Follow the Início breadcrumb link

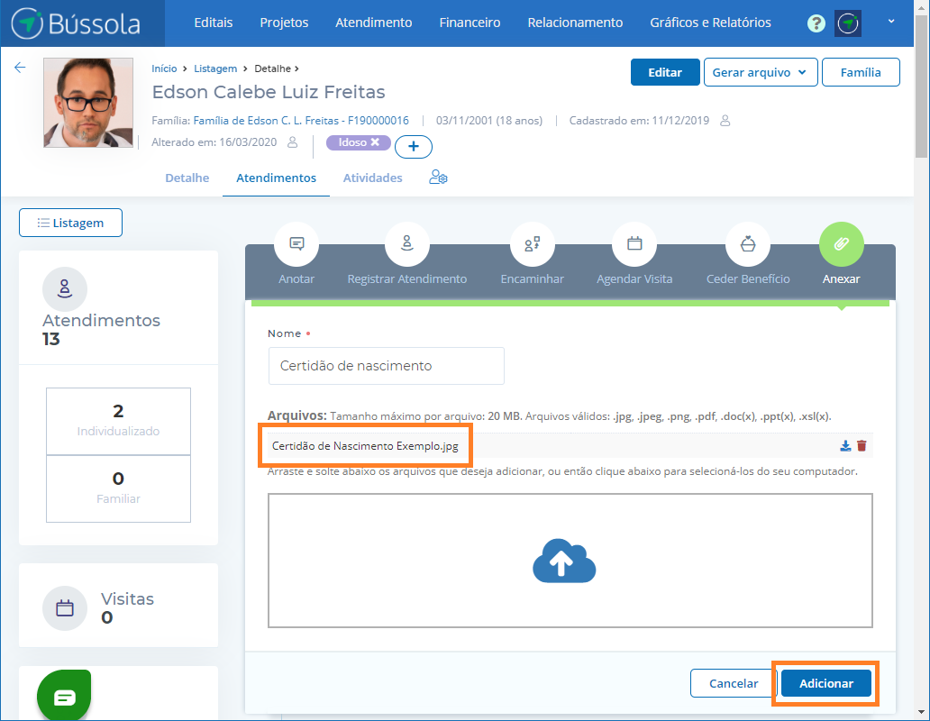(x=164, y=68)
